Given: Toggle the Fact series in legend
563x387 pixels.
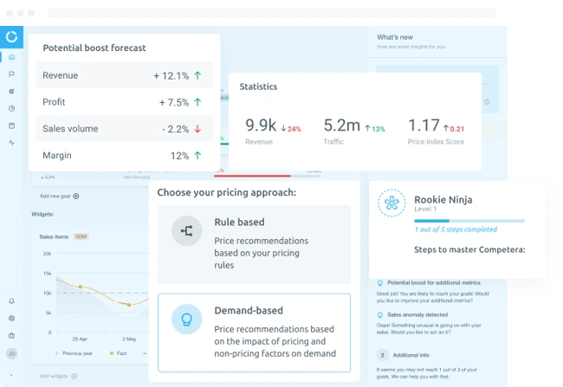Looking at the screenshot, I should (120, 353).
